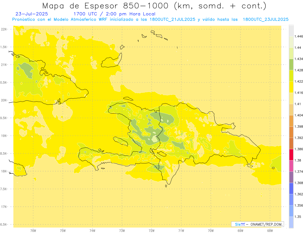Click the '73W' longitude label
The width and height of the screenshot is (303, 234).
122,231
